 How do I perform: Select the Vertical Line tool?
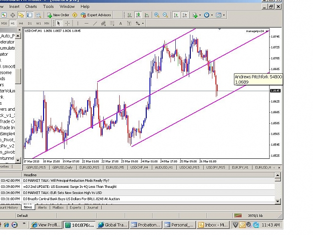[x=78, y=24]
